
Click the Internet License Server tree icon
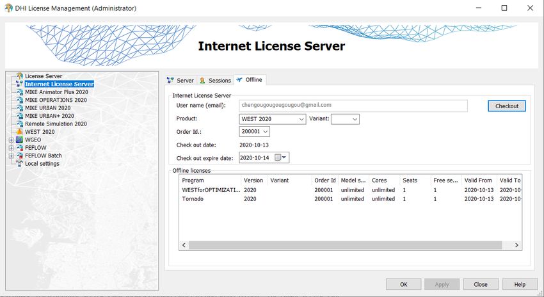coord(19,84)
